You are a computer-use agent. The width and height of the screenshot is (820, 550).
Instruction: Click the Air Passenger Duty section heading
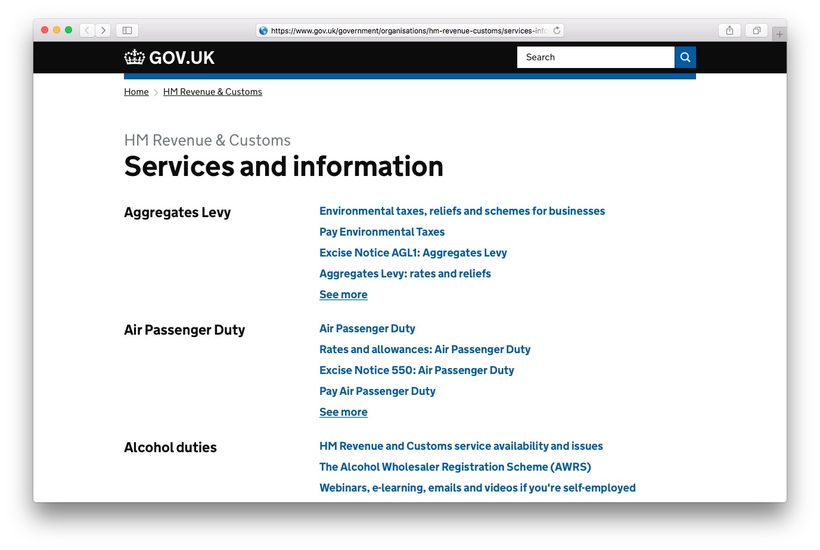[184, 330]
